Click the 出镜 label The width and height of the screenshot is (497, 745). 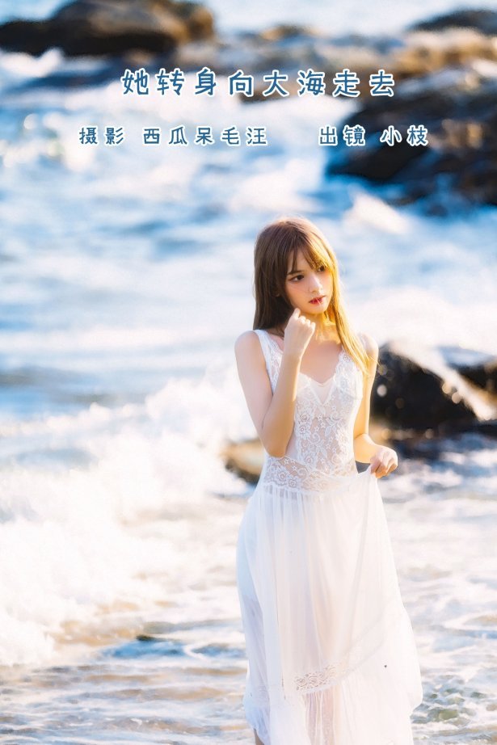click(341, 136)
